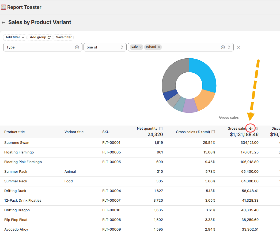
Task: Remove the sale filter tag
Action: tap(141, 47)
